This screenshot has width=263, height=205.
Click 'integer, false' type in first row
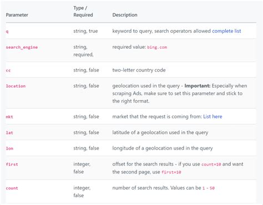coord(82,168)
